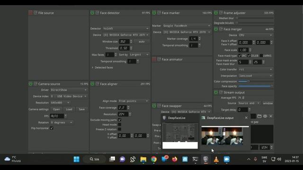
Task: Click the Face detector reset settings icon
Action: pos(98,13)
